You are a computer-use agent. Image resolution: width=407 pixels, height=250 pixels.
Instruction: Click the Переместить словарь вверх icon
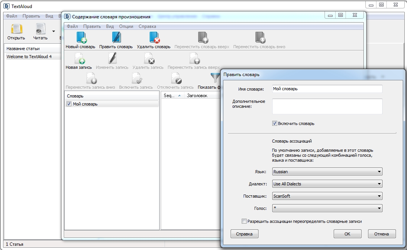tap(203, 37)
